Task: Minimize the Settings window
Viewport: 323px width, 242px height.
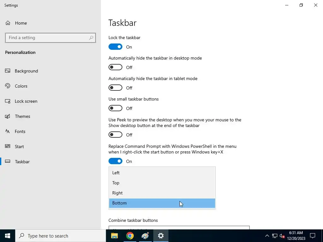Action: (286, 5)
